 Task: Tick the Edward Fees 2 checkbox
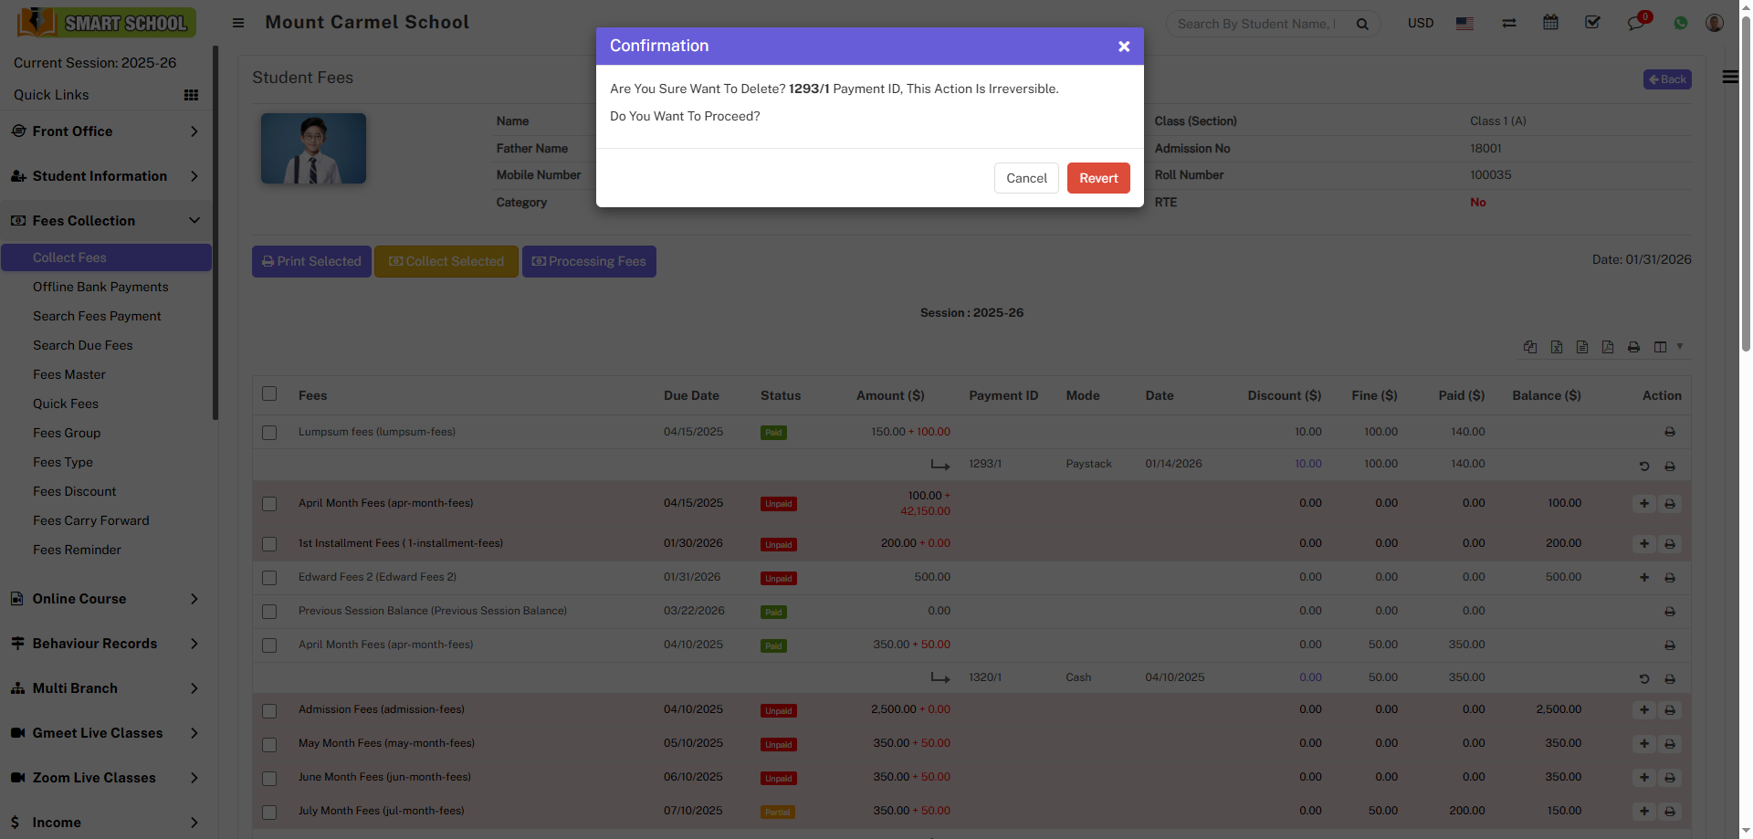[x=269, y=578]
